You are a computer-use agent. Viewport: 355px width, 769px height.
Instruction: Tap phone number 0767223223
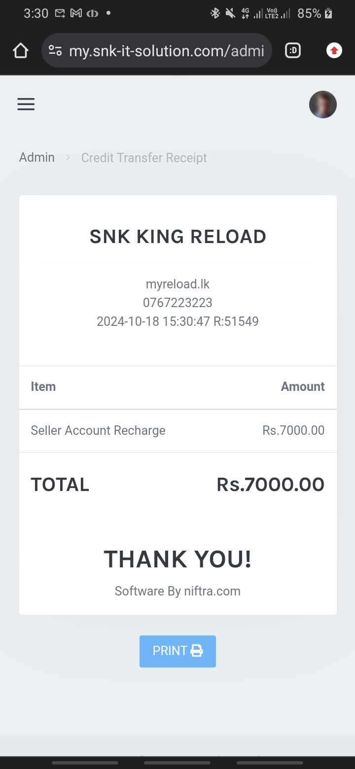(178, 303)
